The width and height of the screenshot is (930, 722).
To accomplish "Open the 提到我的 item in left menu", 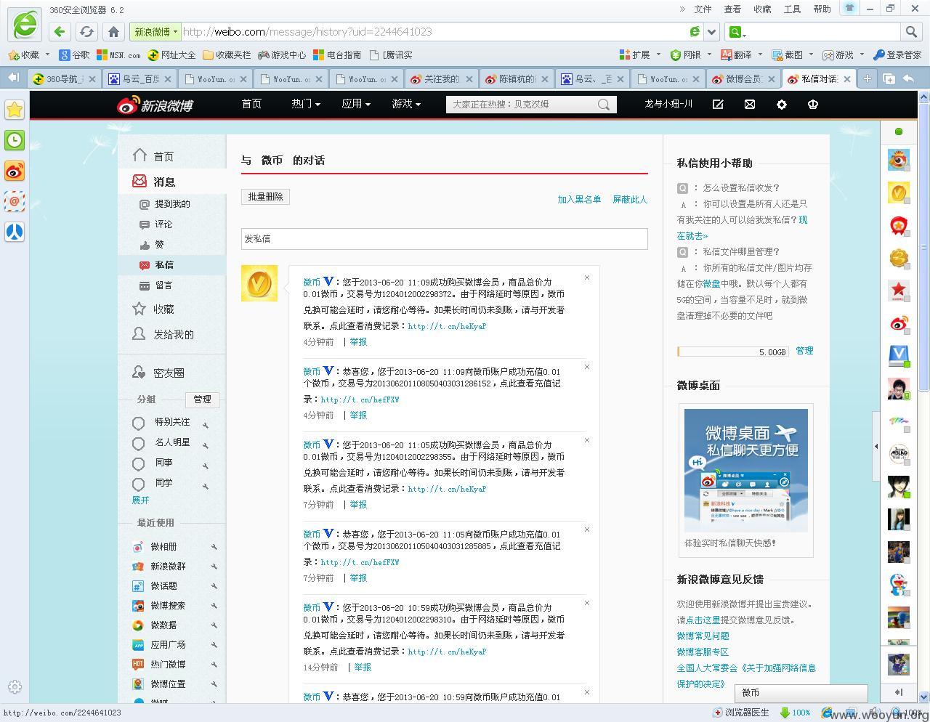I will click(172, 204).
